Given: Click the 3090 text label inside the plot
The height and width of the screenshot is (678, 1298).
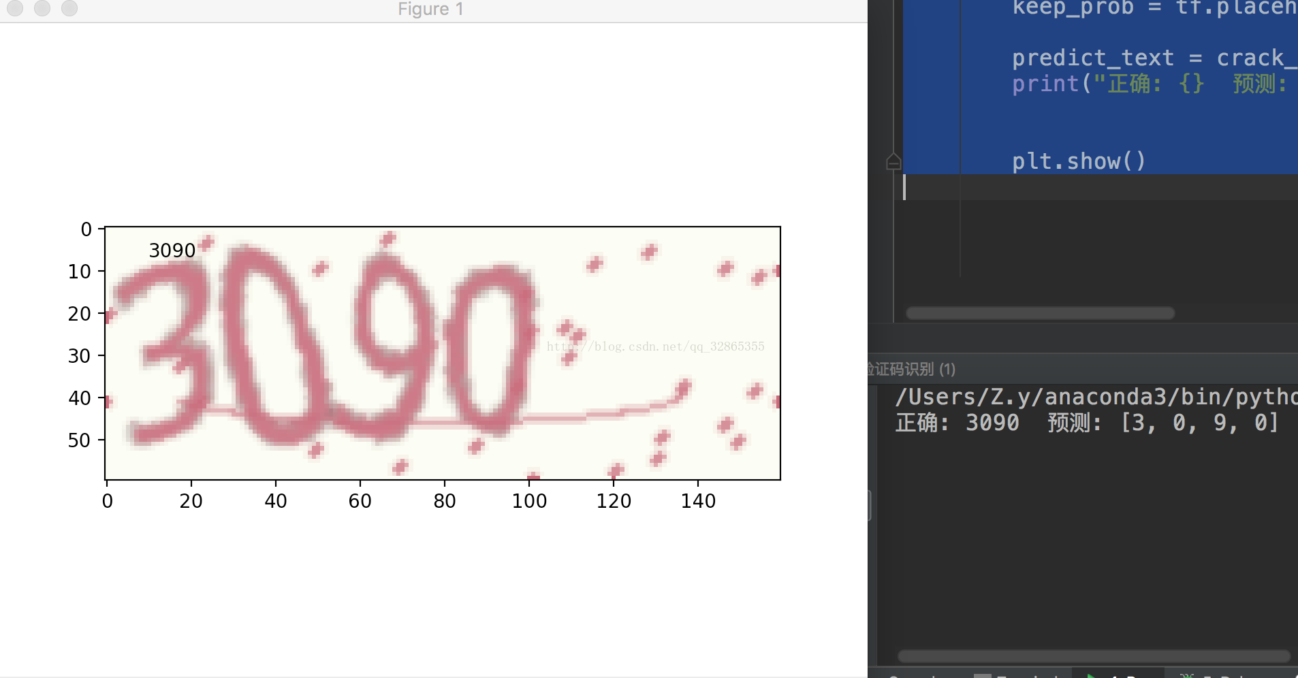Looking at the screenshot, I should pos(172,251).
